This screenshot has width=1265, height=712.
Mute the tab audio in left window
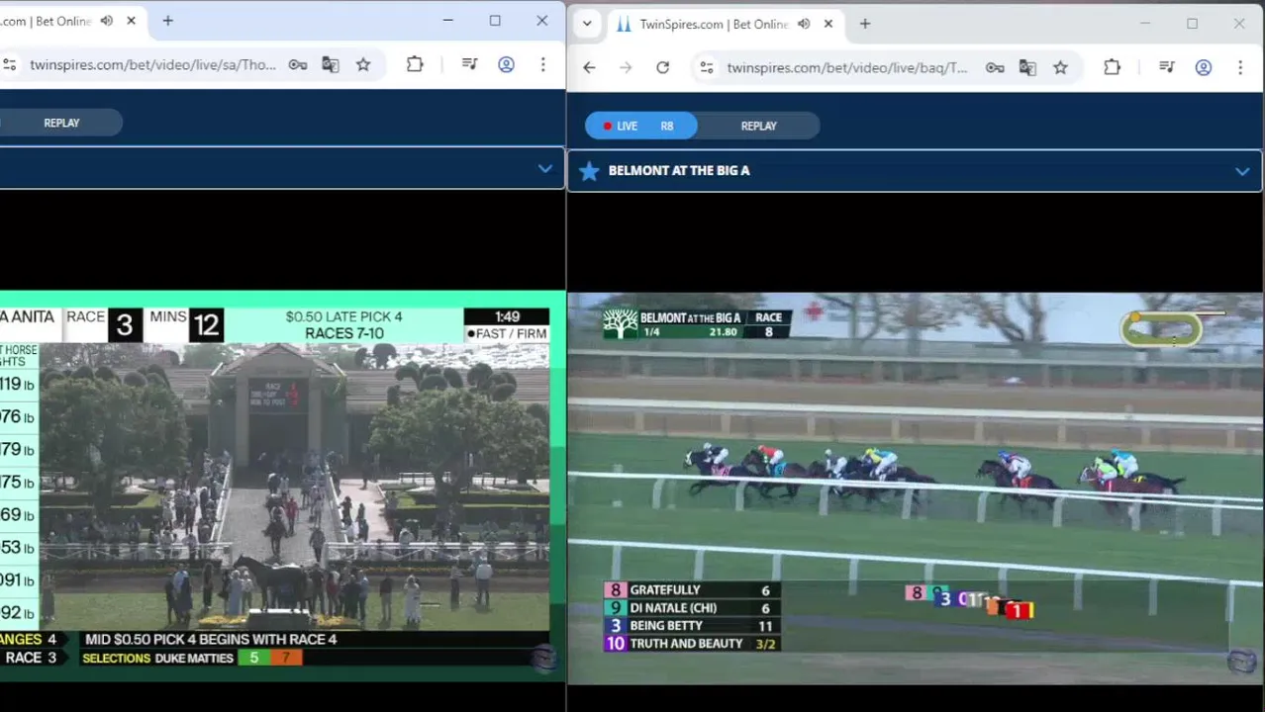click(x=107, y=21)
